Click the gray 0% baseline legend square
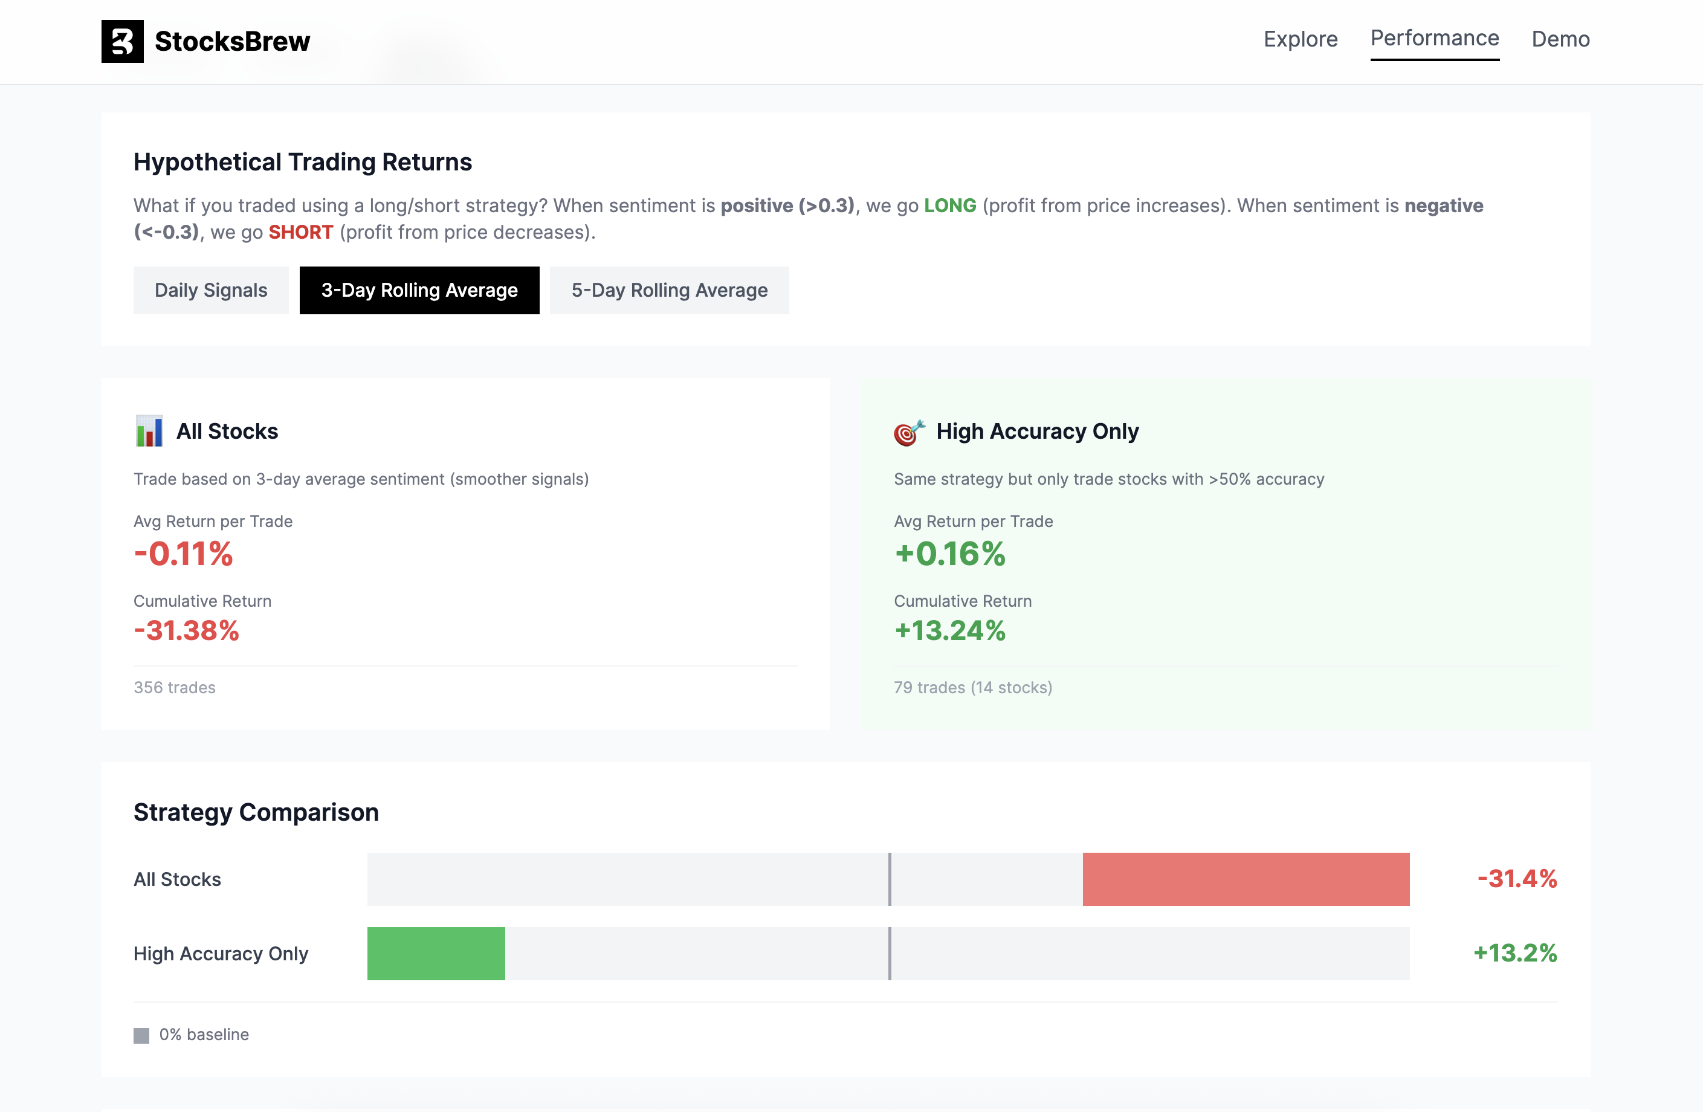 coord(141,1035)
